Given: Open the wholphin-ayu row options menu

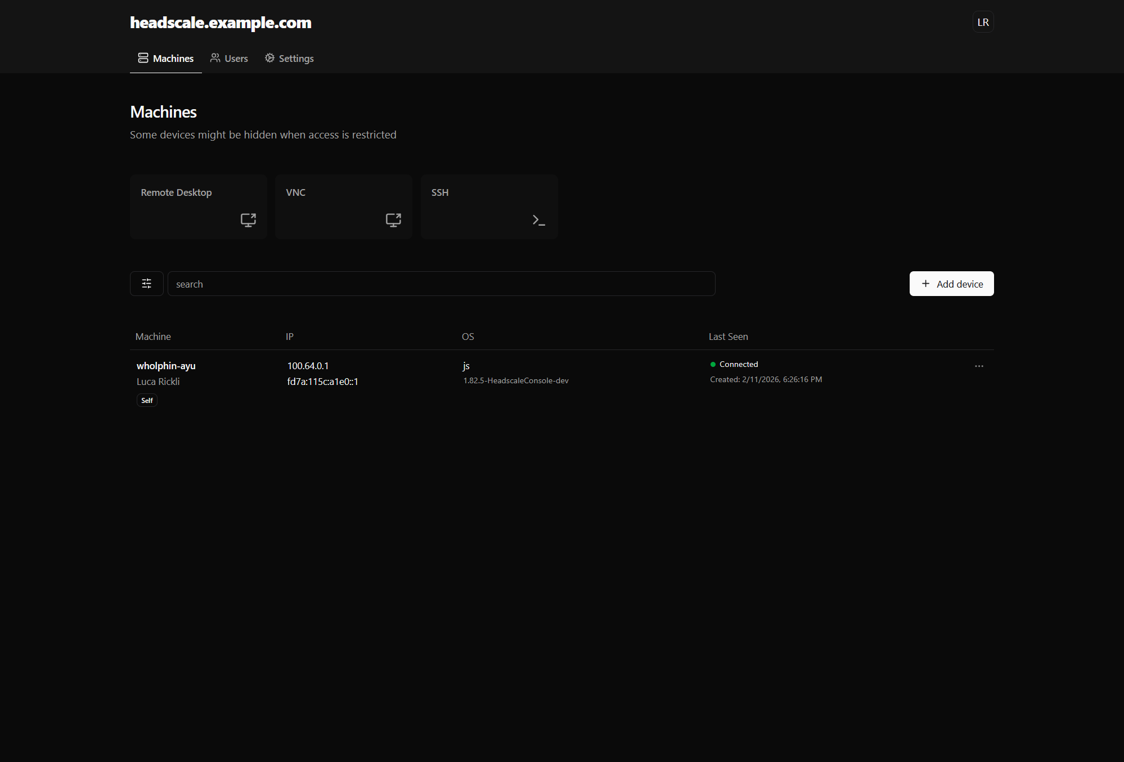Looking at the screenshot, I should [979, 366].
